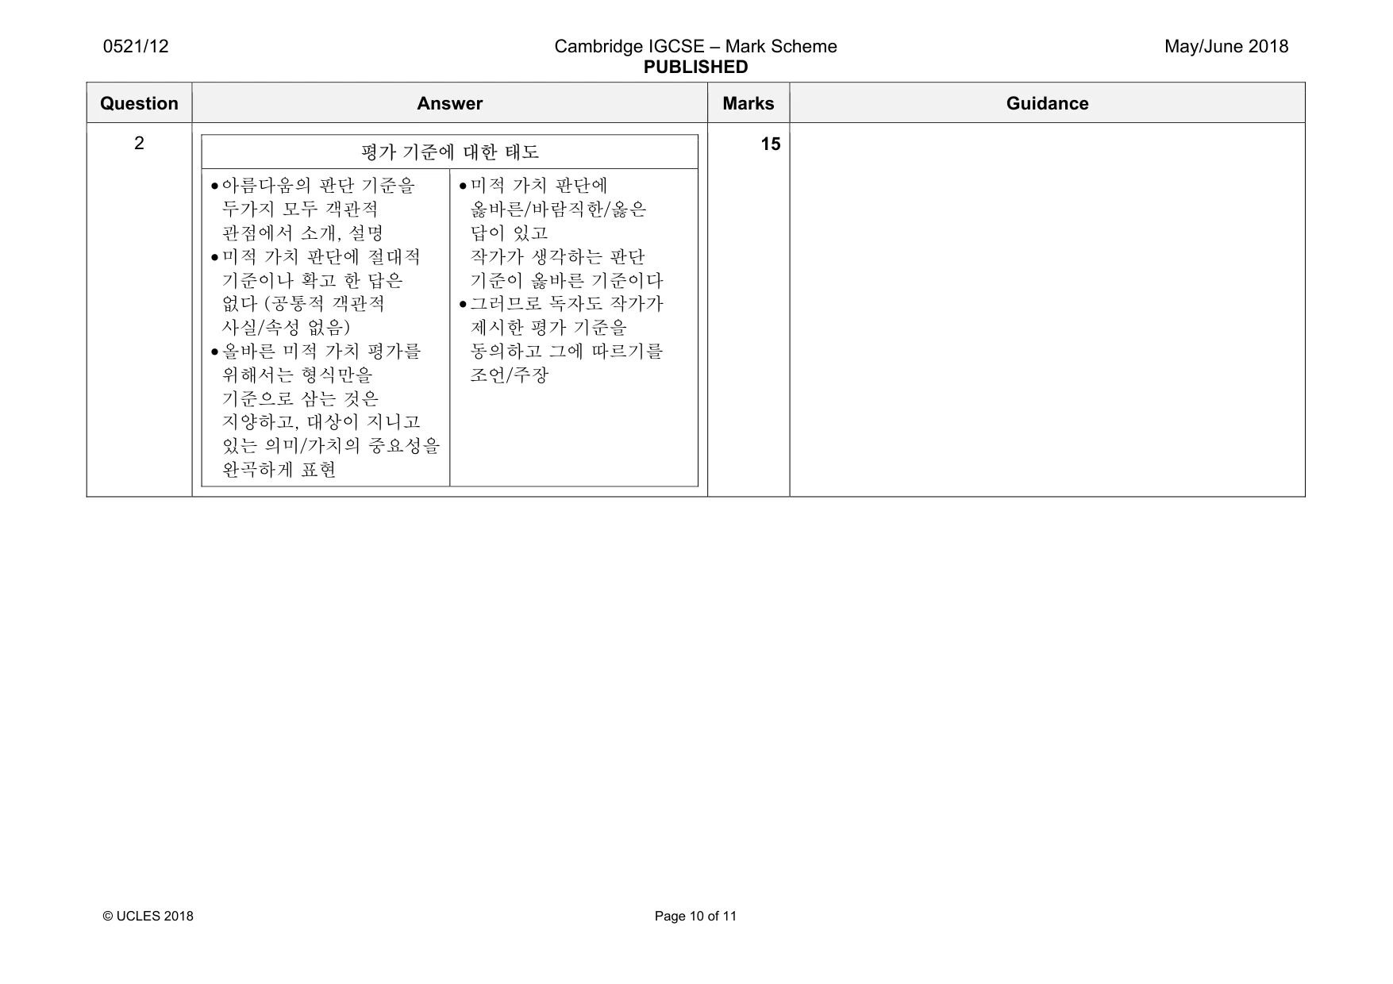
Task: Click the right-column line 미적 가치 판단에
Action: (539, 186)
